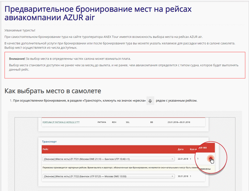
Task: Click the «SGL» accommodation cell
Action: click(x=128, y=122)
